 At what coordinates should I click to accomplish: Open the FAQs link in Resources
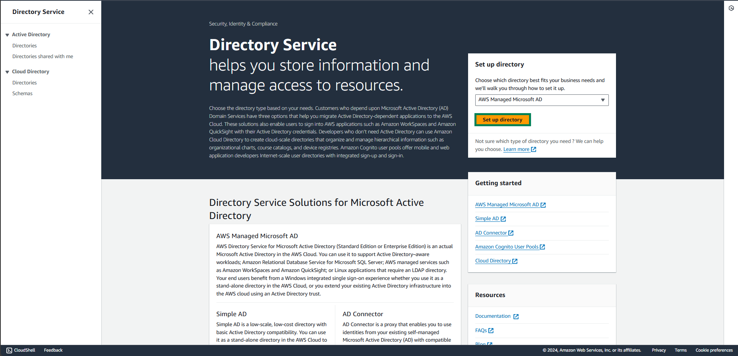click(x=481, y=331)
